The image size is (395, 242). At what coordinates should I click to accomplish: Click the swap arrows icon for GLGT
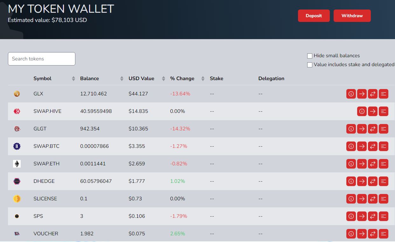pyautogui.click(x=373, y=129)
